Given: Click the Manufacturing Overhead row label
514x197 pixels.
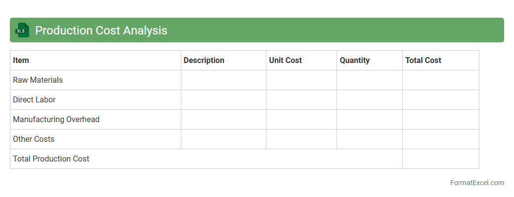Looking at the screenshot, I should coord(56,119).
